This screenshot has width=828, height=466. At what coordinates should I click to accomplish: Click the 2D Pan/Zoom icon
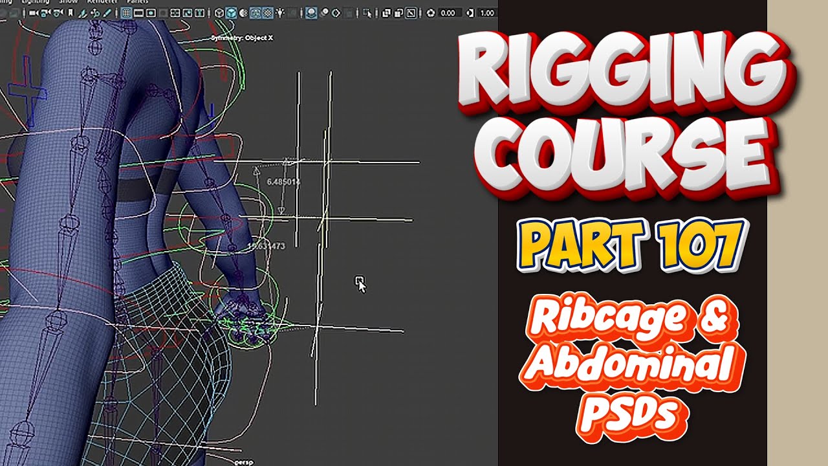pyautogui.click(x=94, y=13)
